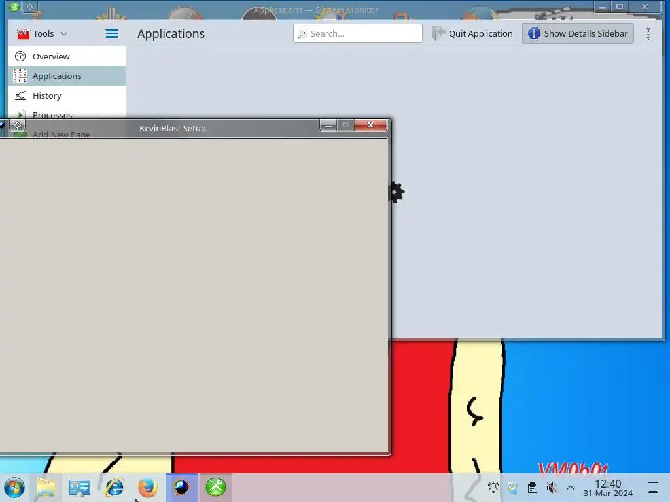The image size is (670, 502).
Task: Launch Firefox from the taskbar
Action: 148,488
